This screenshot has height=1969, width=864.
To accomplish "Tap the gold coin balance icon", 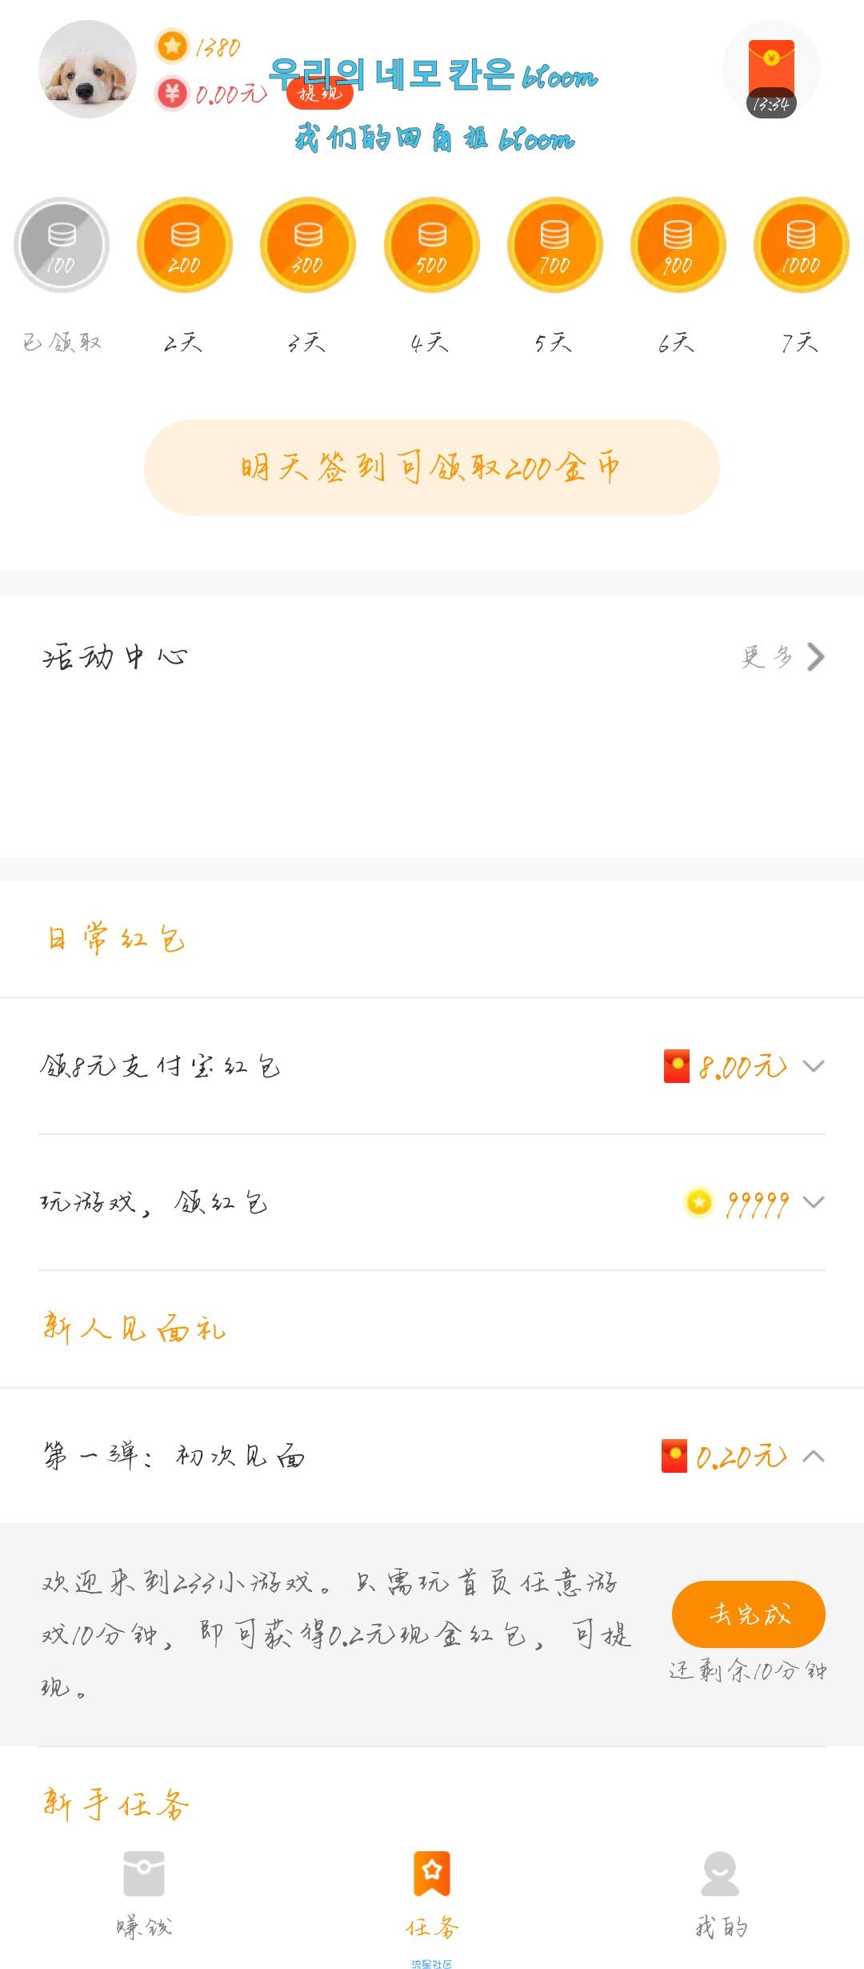I will click(172, 46).
